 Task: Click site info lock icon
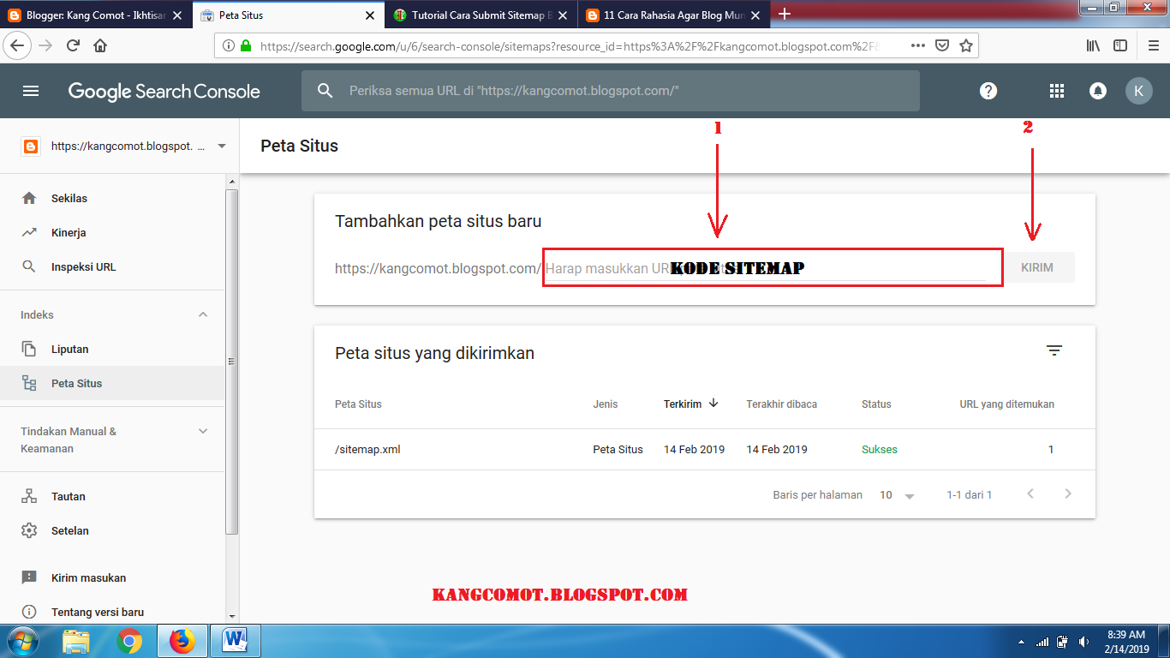(x=247, y=46)
